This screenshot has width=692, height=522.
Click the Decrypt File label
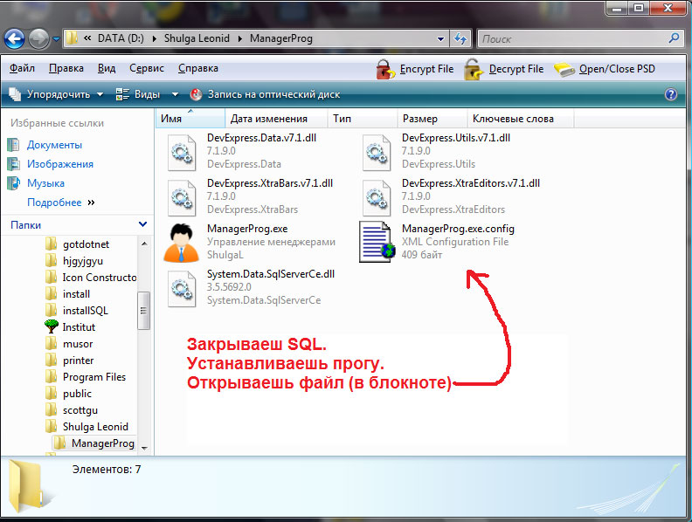[516, 69]
